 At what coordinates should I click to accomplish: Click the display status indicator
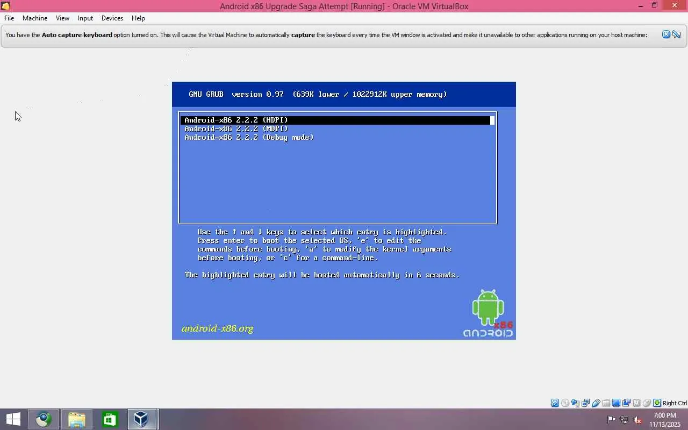point(617,403)
